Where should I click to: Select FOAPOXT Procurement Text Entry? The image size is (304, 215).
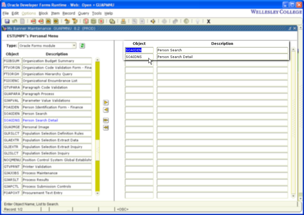pos(47,193)
